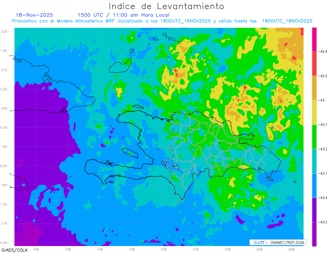Image resolution: width=327 pixels, height=253 pixels.
Task: Click the 18N latitude label
Action: [x=5, y=185]
